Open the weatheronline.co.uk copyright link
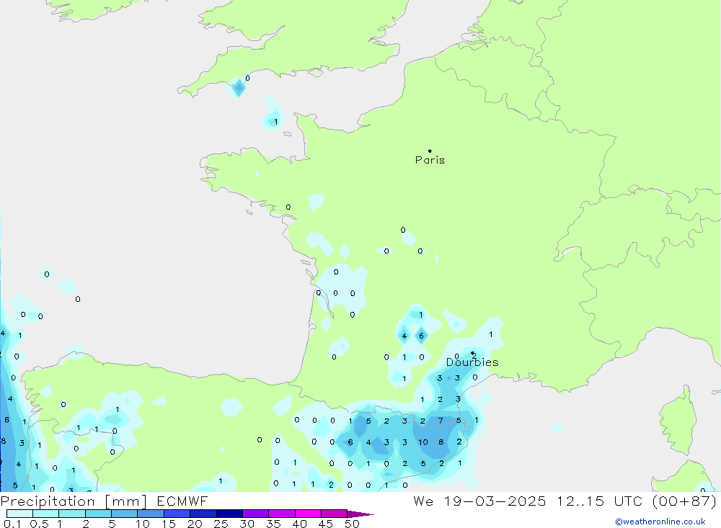The image size is (721, 528). pos(660,522)
